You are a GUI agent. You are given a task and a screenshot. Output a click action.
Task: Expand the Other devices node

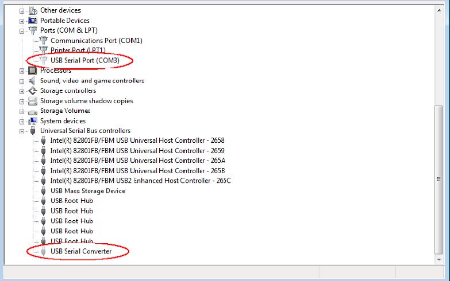(22, 11)
